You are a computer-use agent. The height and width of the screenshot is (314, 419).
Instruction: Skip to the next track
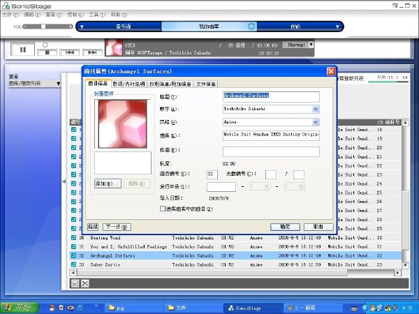click(92, 52)
